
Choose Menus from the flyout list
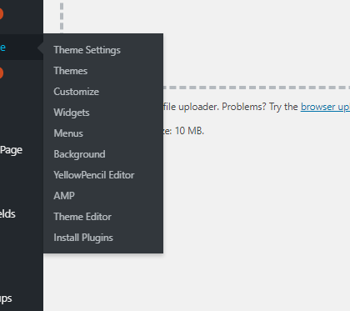(x=68, y=133)
